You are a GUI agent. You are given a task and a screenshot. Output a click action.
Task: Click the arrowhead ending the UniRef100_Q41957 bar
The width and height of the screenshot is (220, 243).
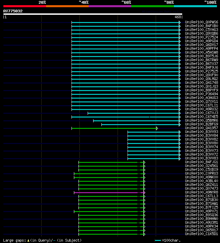[157, 128]
